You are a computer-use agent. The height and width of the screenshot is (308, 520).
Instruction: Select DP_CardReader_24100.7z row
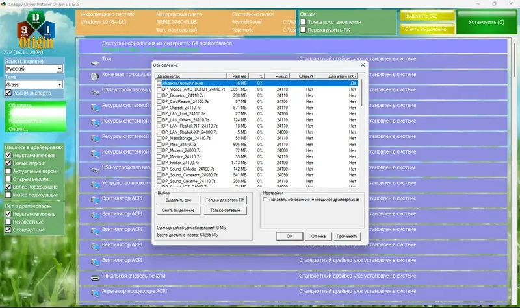tap(257, 102)
